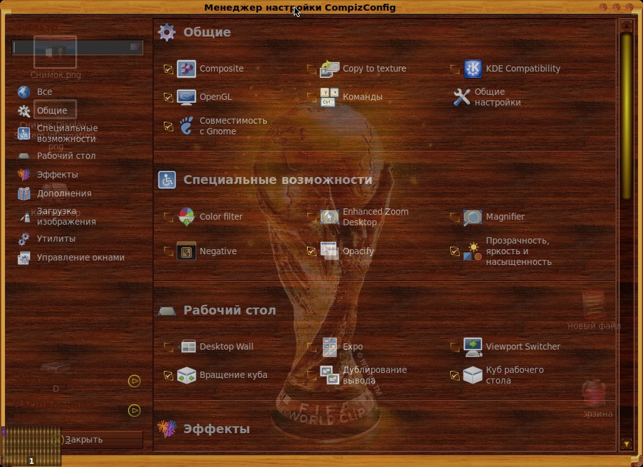Open the Copy to texture plugin icon
Viewport: 643px width, 467px height.
[x=329, y=68]
